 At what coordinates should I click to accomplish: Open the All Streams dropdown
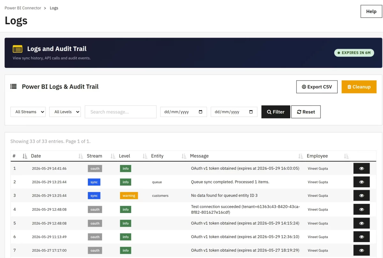click(28, 112)
